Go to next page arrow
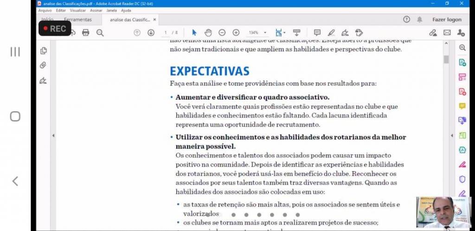Image resolution: width=475 pixels, height=231 pixels. [151, 32]
